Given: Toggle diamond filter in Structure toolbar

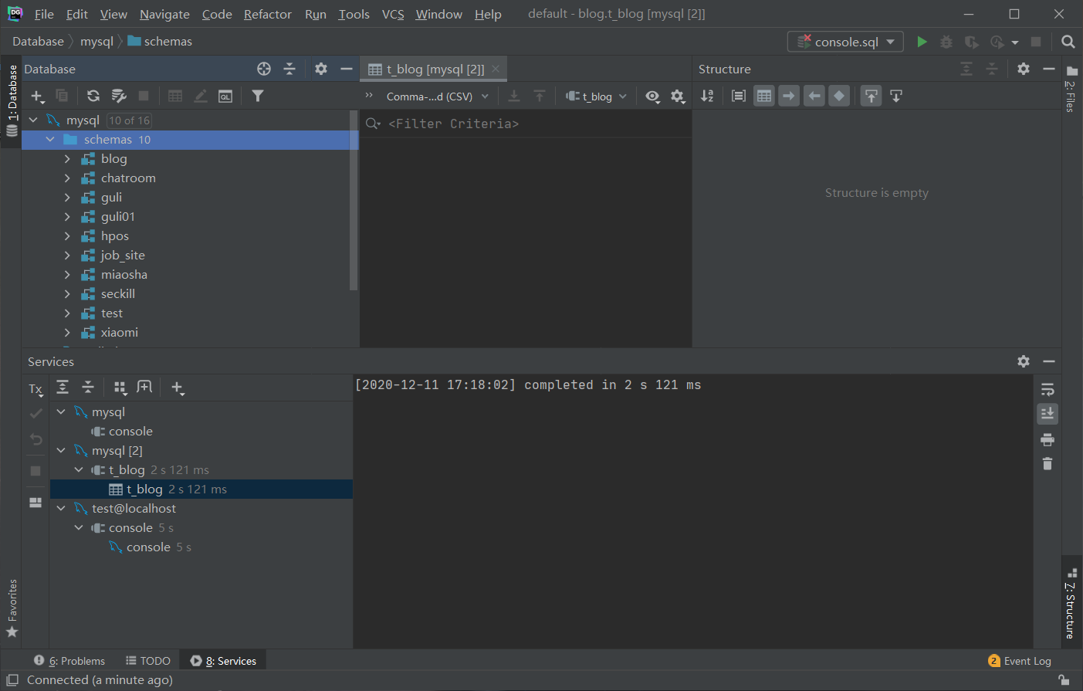Looking at the screenshot, I should pos(839,96).
